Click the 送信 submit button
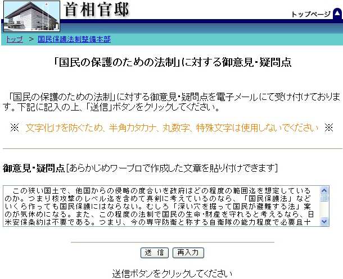 click(155, 253)
